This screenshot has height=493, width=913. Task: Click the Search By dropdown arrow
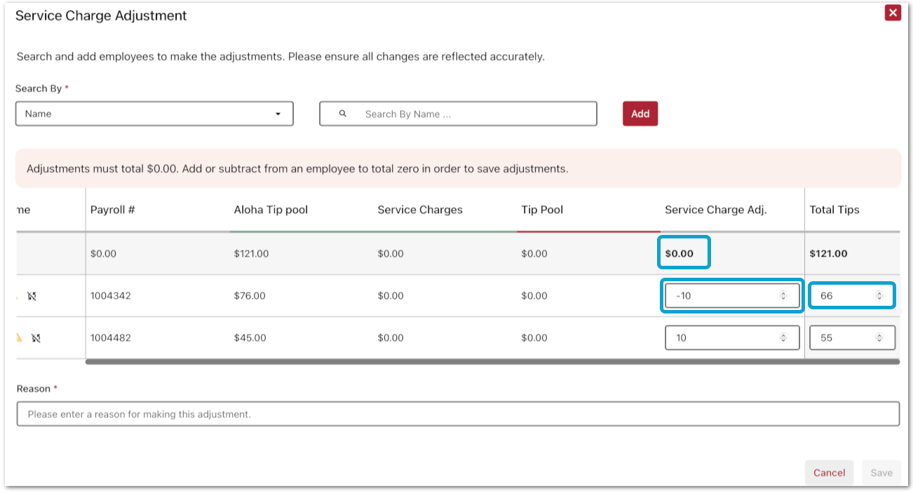tap(278, 114)
